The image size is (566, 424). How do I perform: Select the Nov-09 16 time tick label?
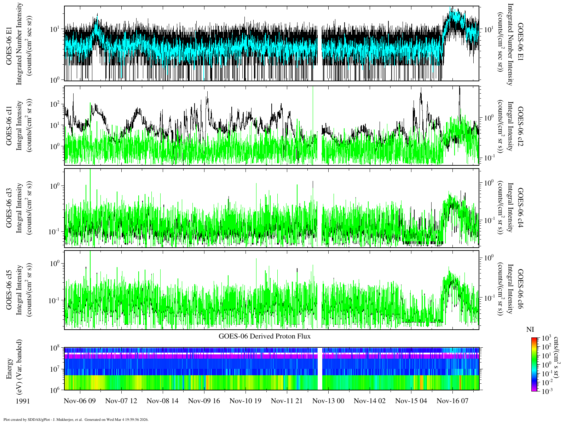click(x=204, y=401)
